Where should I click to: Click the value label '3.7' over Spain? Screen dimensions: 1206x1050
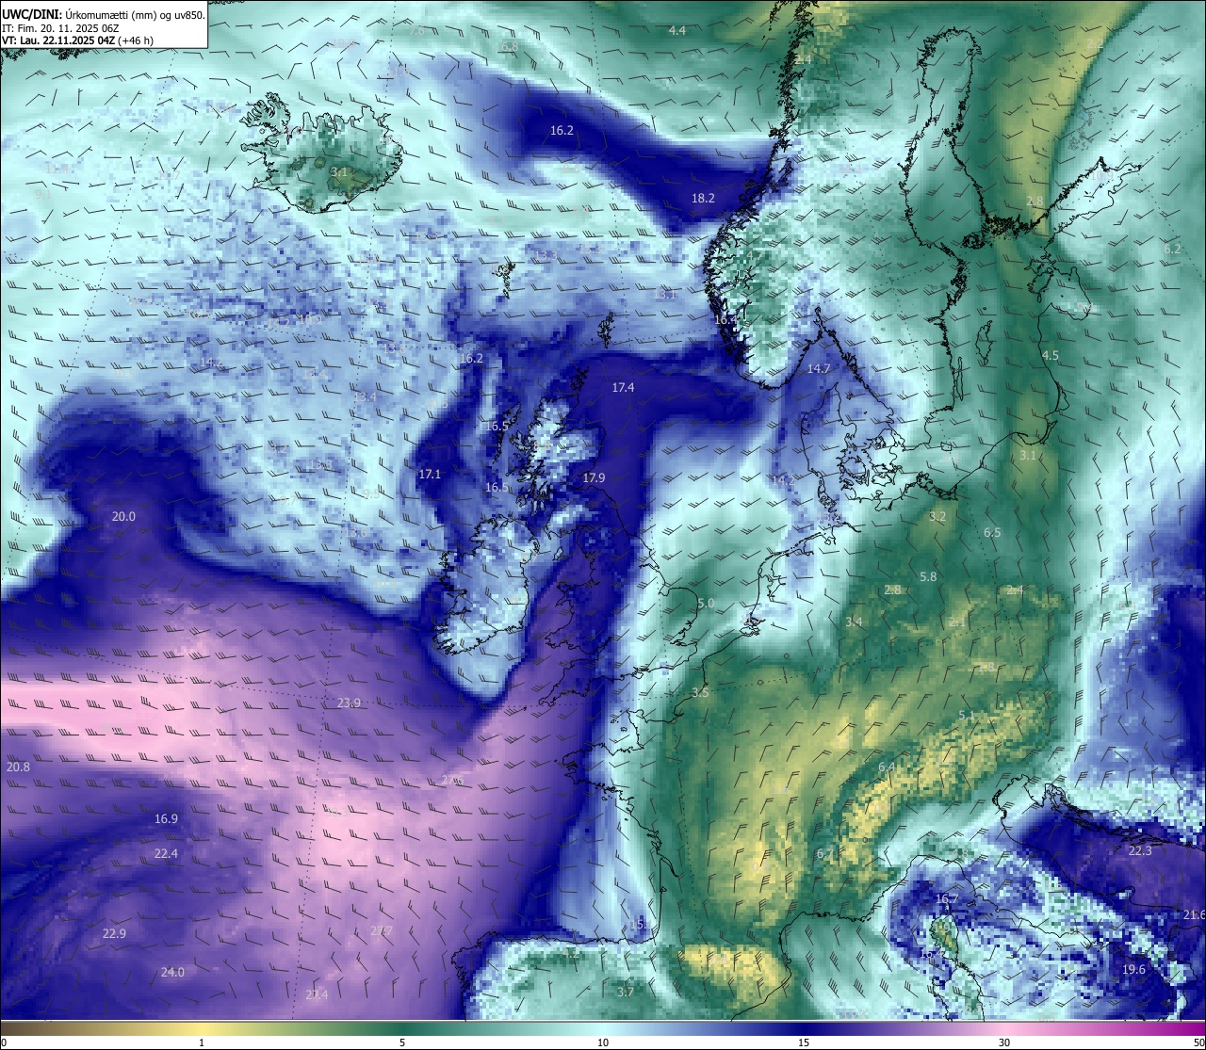tap(625, 992)
